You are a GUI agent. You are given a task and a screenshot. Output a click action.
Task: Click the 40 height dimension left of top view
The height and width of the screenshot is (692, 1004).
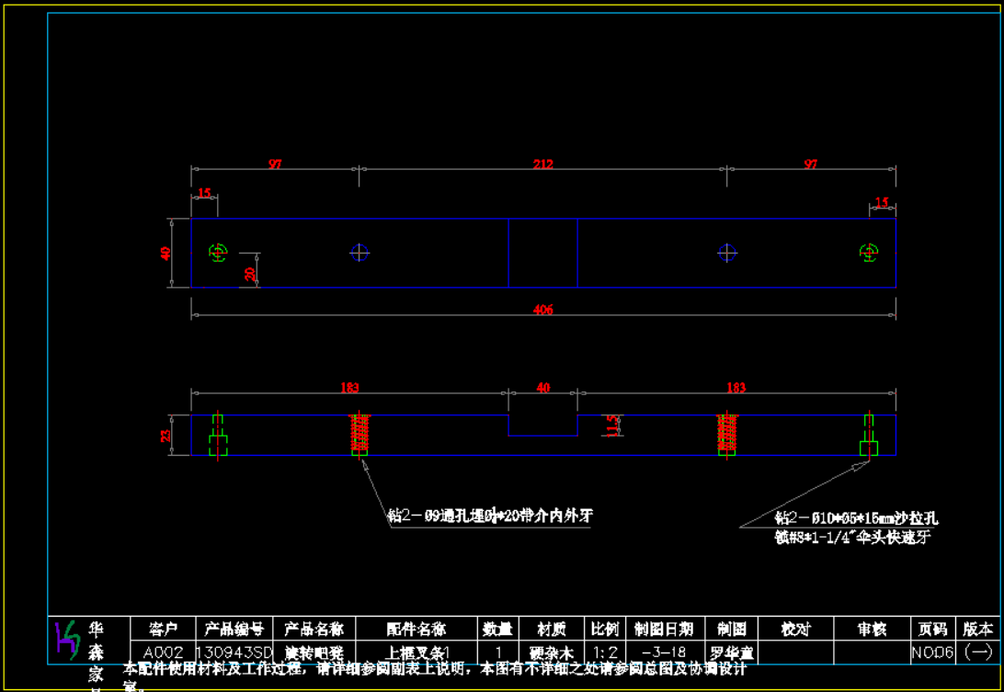(x=166, y=253)
